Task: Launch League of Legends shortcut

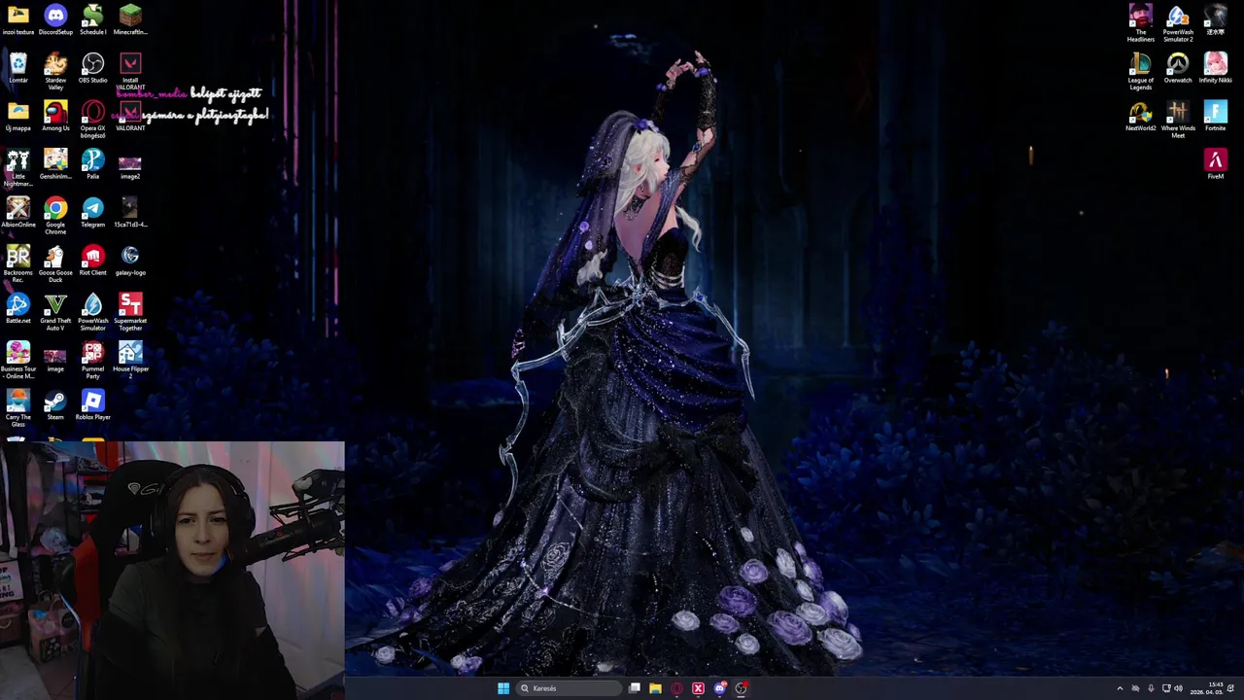Action: 1140,71
